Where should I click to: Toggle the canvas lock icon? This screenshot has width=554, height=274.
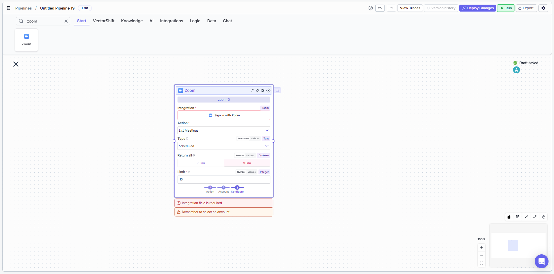(509, 217)
